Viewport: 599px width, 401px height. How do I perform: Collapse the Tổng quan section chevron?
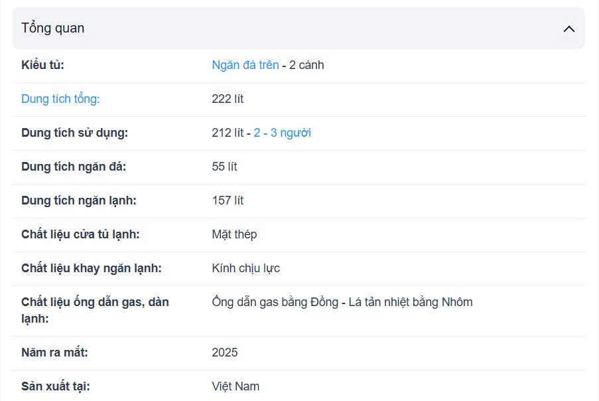(x=568, y=29)
